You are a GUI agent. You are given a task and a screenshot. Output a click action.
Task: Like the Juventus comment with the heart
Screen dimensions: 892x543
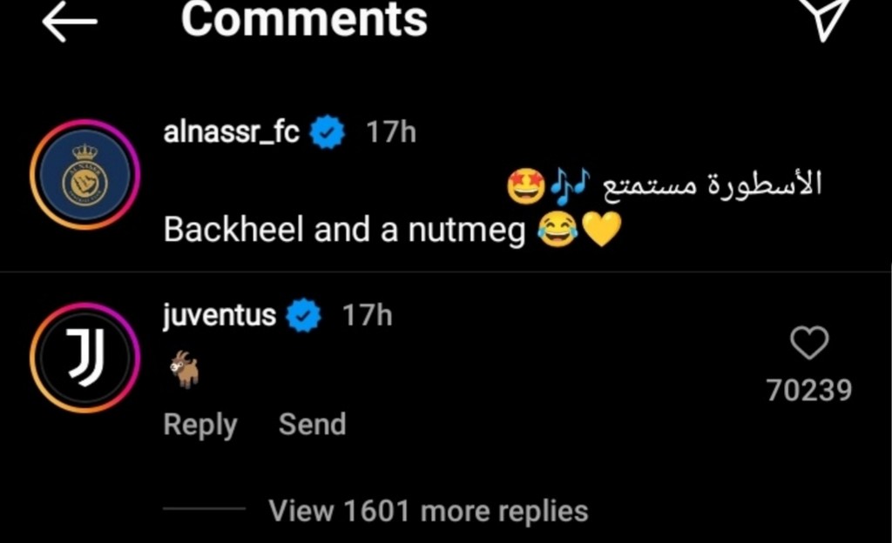point(809,345)
